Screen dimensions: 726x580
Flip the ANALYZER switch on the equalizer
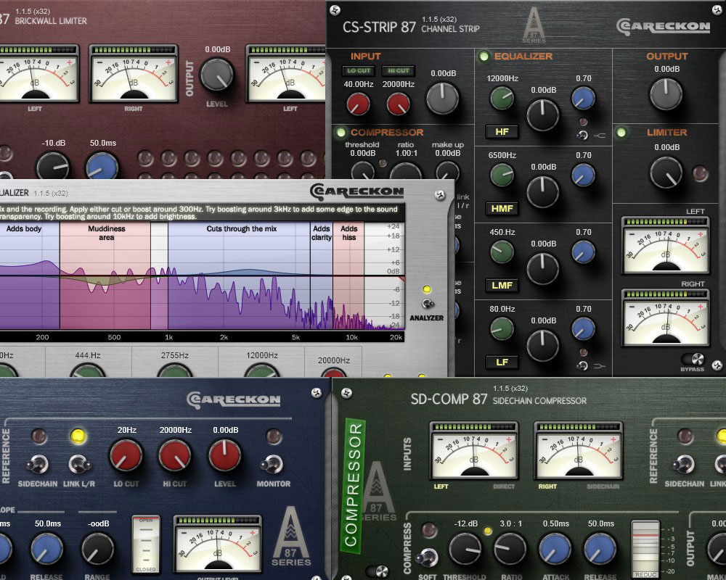pos(426,304)
